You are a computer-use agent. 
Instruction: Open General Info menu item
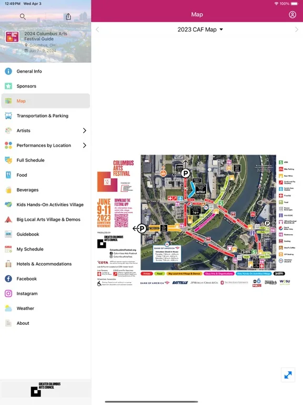pos(46,71)
